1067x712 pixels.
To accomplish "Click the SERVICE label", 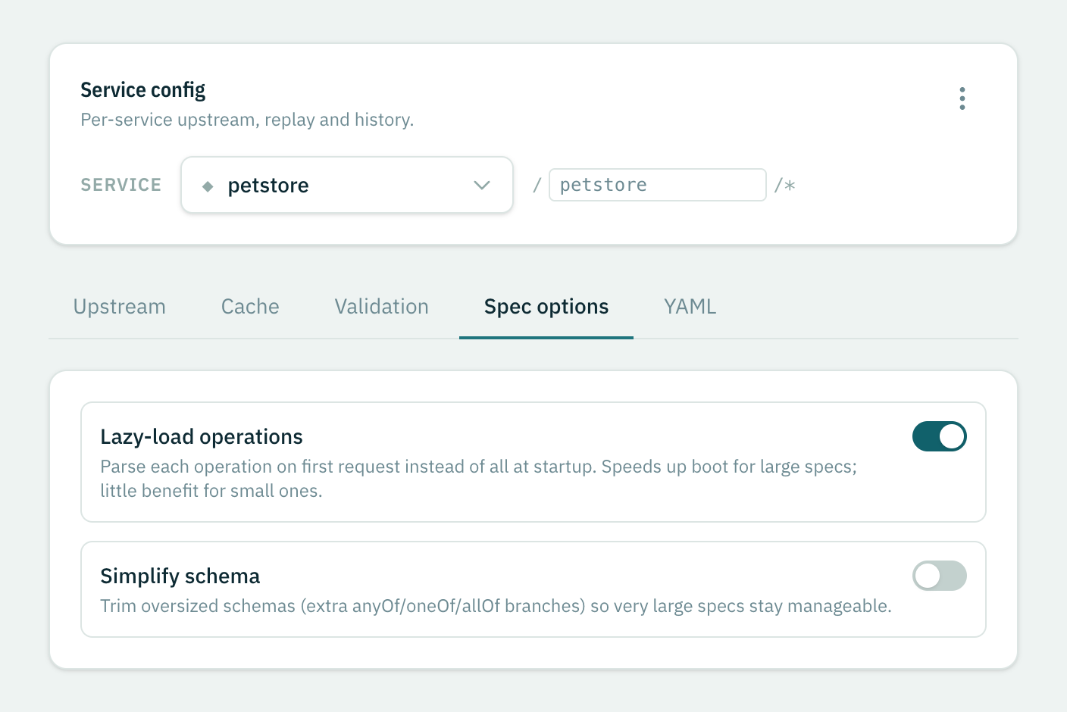I will [121, 185].
